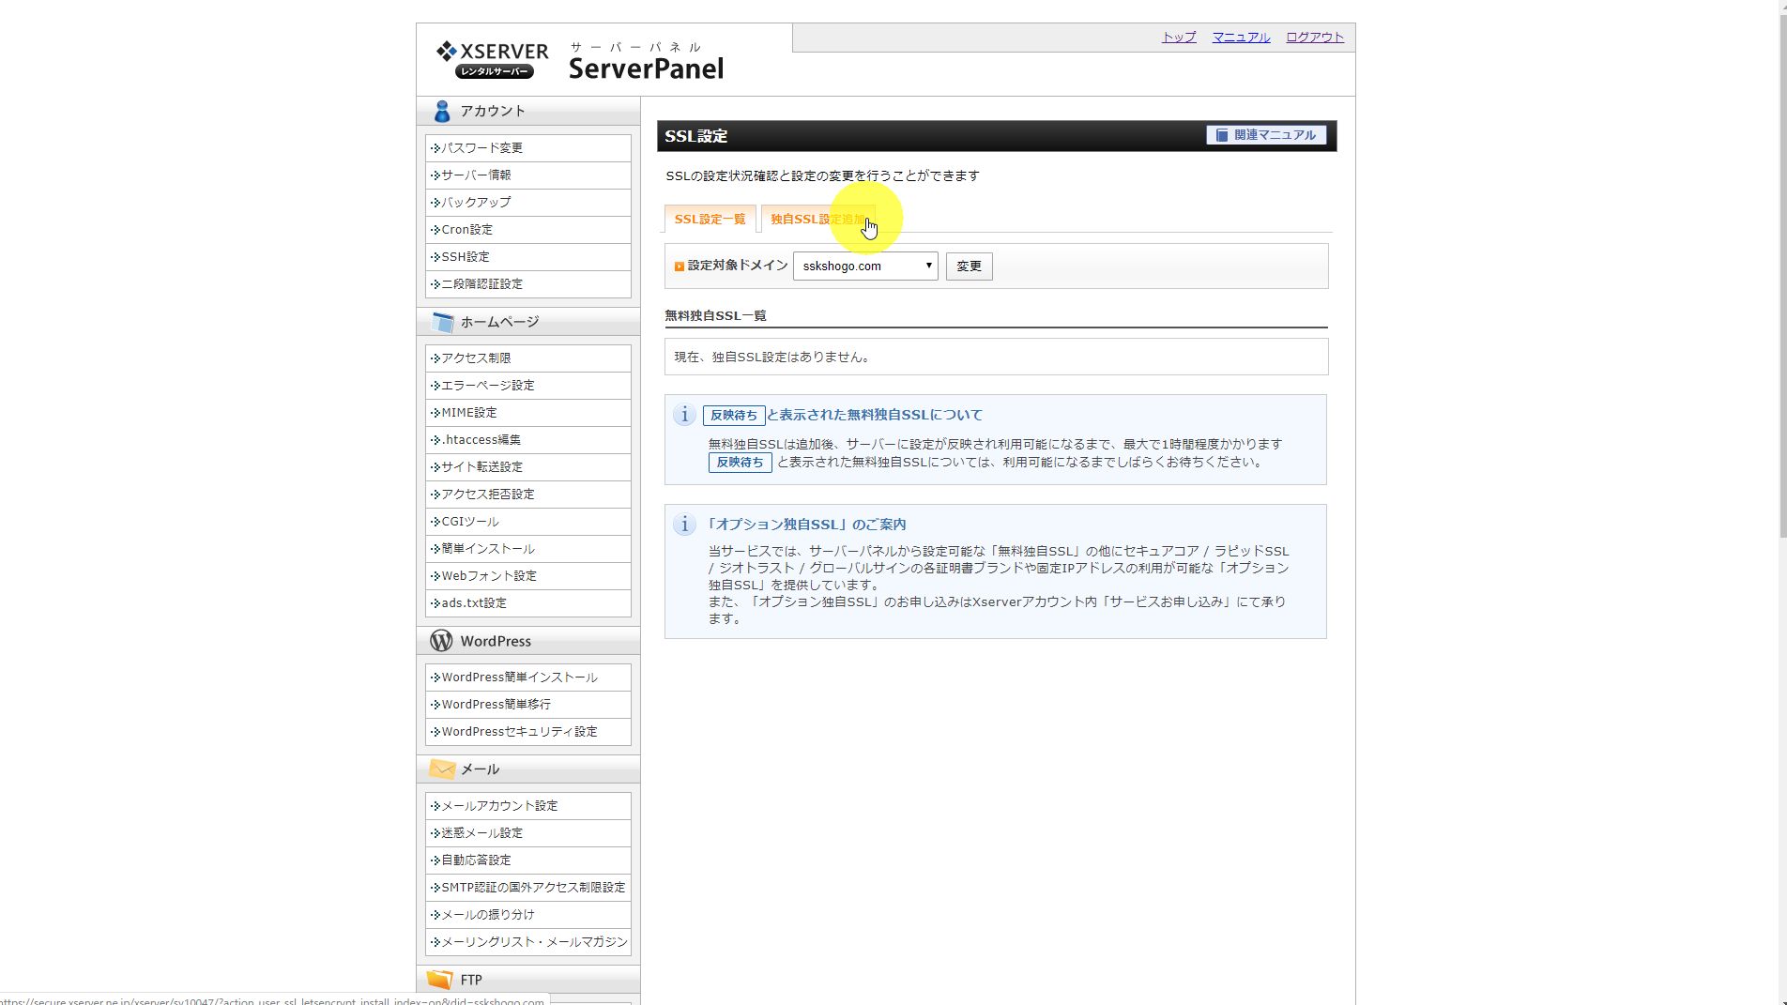1787x1005 pixels.
Task: Click the 関連マニュアル book icon
Action: pos(1223,134)
